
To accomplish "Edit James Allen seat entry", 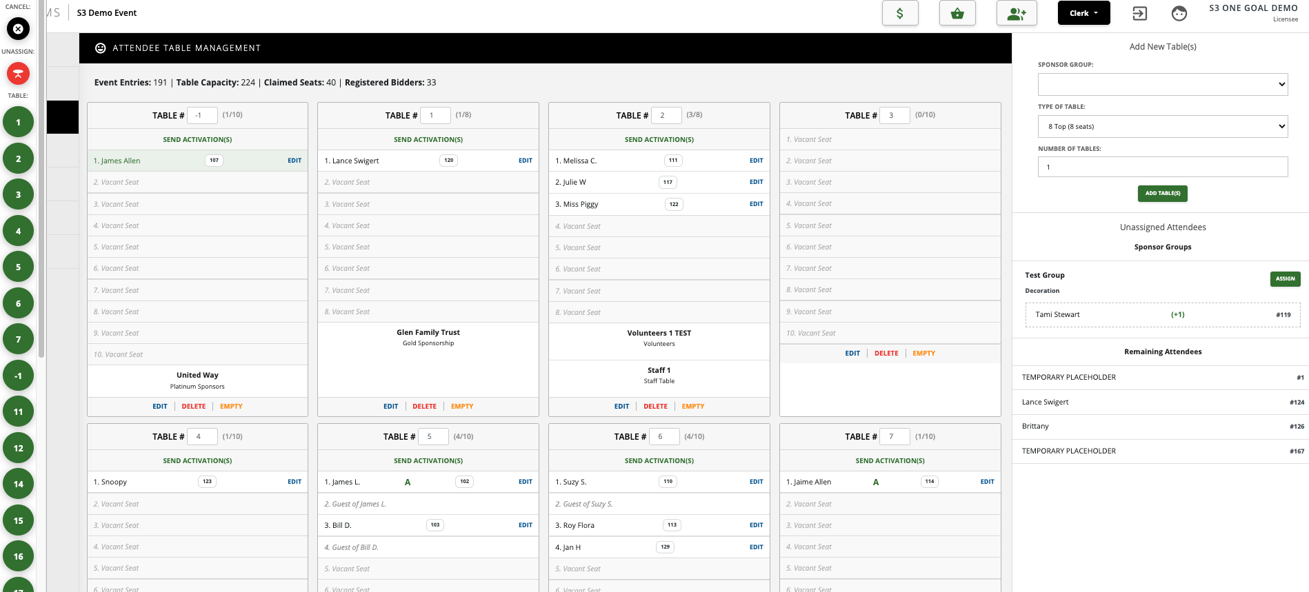I will point(294,161).
